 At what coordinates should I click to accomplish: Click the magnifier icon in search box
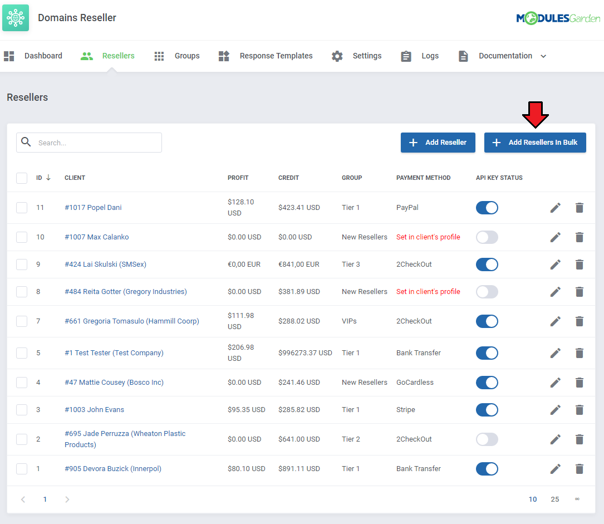coord(26,142)
